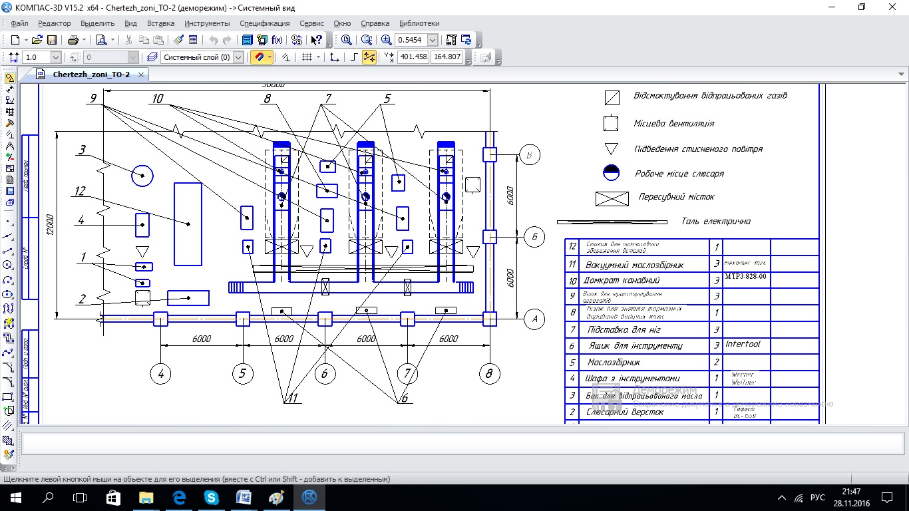909x511 pixels.
Task: Open the Вставка menu
Action: [160, 23]
